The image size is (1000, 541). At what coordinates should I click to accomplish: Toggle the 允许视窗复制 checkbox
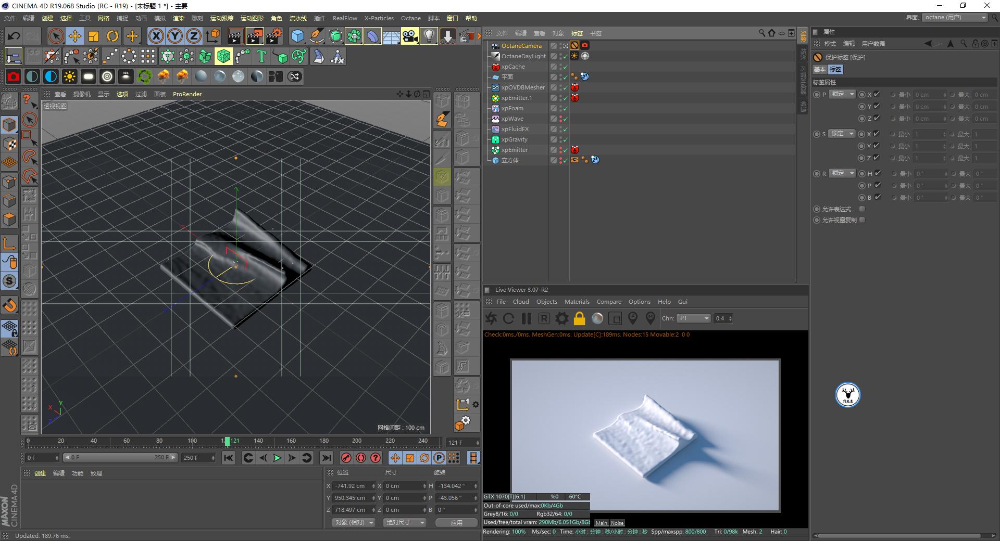pos(862,220)
